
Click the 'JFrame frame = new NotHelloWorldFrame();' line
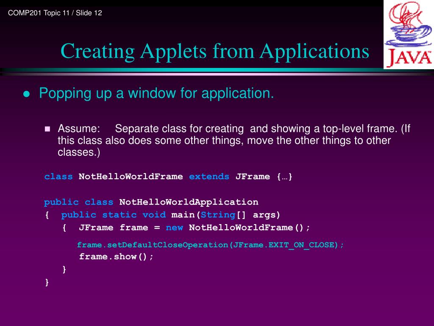click(194, 228)
